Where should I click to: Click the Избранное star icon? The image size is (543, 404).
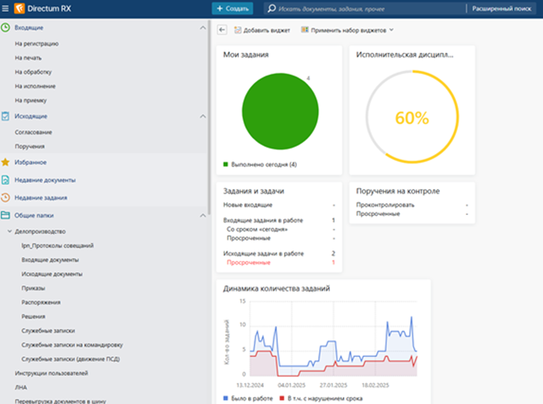[5, 162]
